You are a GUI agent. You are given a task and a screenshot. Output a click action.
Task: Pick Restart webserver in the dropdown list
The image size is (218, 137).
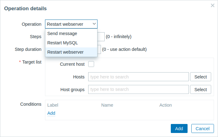(65, 52)
